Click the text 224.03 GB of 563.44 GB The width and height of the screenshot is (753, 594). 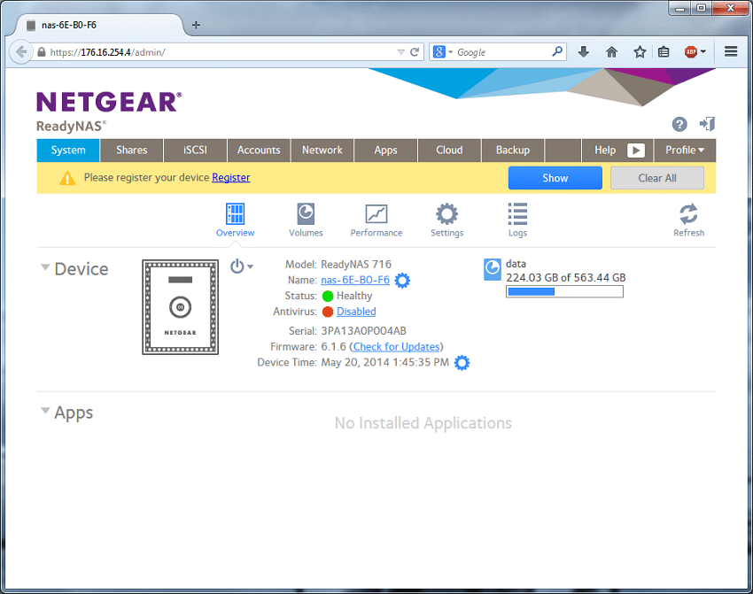click(x=566, y=278)
